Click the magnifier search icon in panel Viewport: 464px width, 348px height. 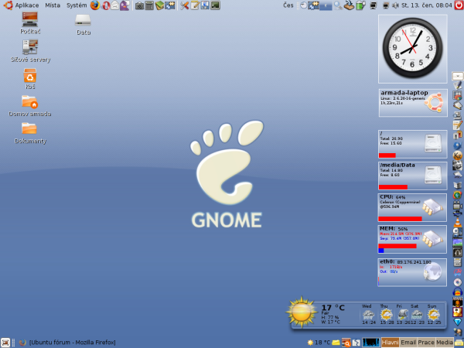coord(338,5)
